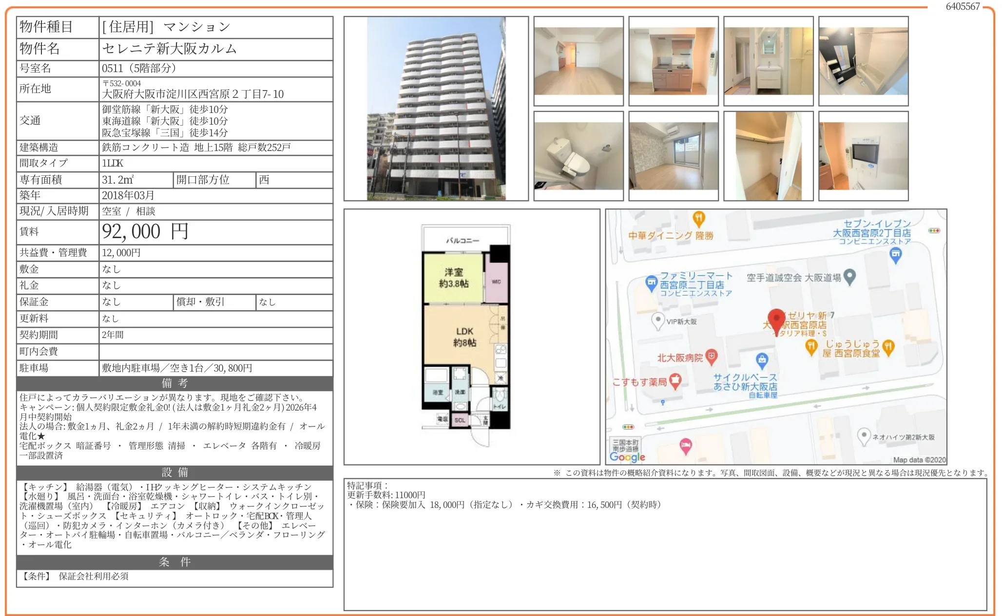Open the kitchen photo thumbnail
Screen dimensions: 1002x616
tap(673, 61)
